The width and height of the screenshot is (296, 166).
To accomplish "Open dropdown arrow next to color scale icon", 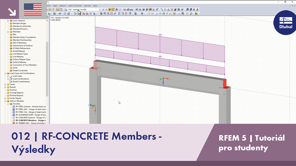I will click(x=199, y=14).
